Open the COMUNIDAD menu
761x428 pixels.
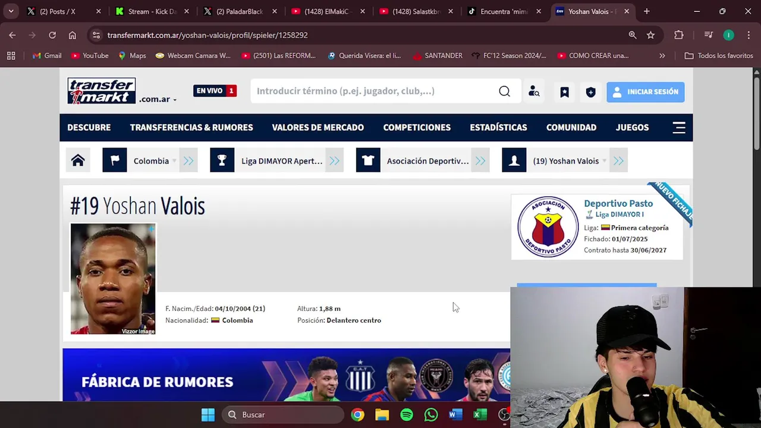(x=571, y=127)
